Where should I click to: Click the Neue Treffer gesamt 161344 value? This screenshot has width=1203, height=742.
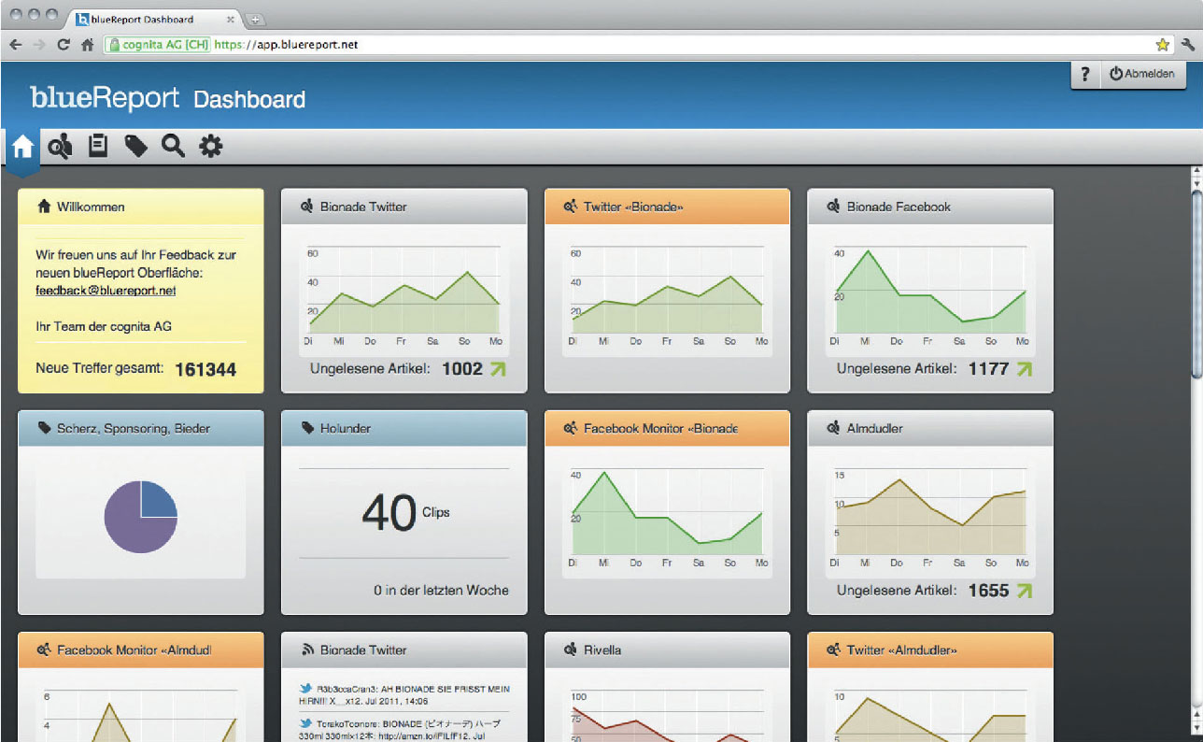click(x=205, y=370)
